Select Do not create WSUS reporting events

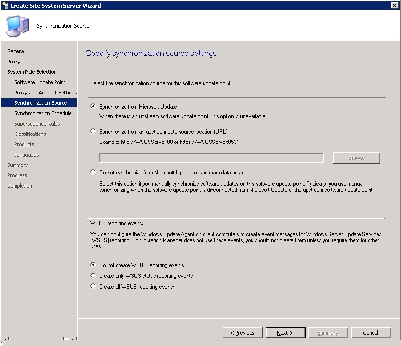(x=93, y=265)
